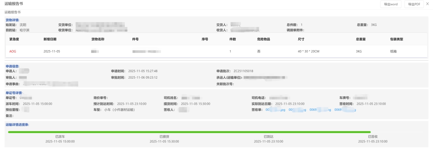Click the 否 dangerous goods cell
Image resolution: width=433 pixels, height=152 pixels.
[x=259, y=51]
